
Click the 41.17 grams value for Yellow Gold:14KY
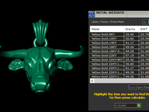[x=130, y=43]
